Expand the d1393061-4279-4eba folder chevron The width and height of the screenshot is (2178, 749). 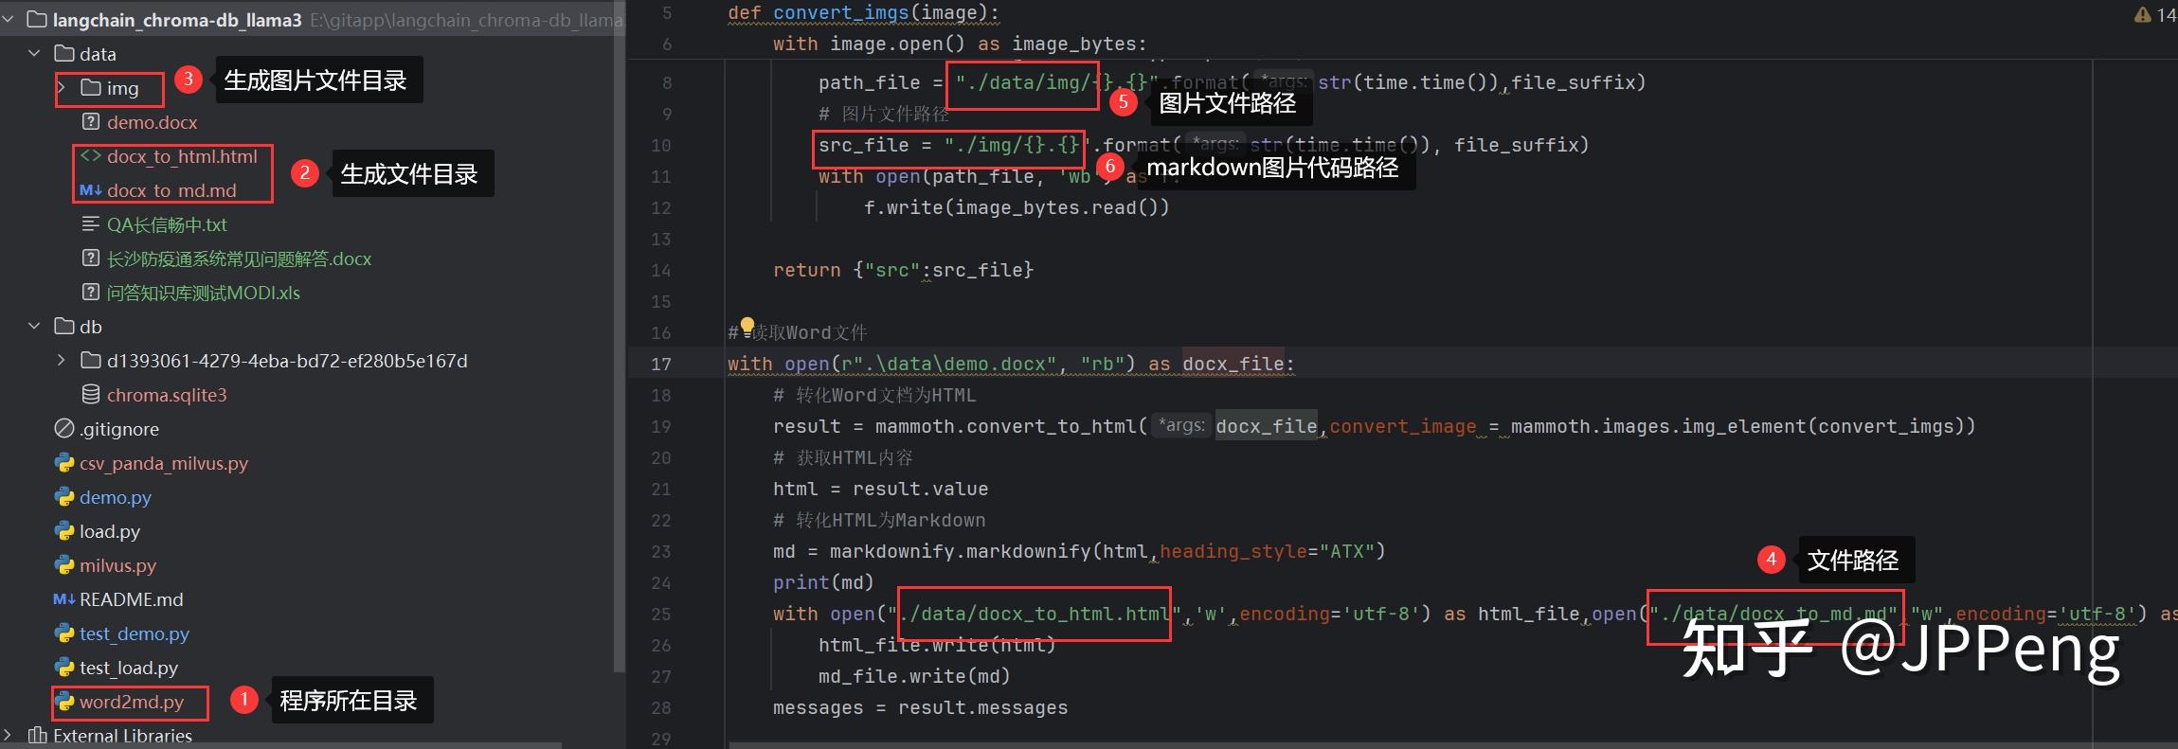click(62, 360)
